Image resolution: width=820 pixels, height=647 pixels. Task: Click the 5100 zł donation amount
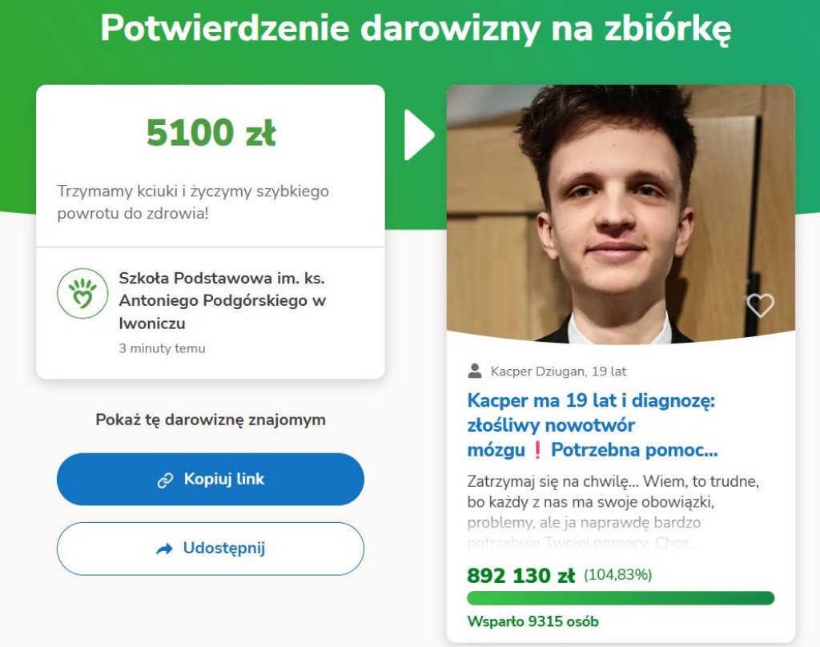(211, 133)
